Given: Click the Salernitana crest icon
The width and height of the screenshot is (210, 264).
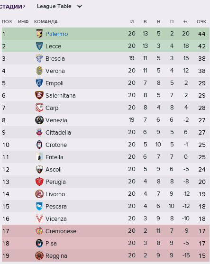Looking at the screenshot, I should pyautogui.click(x=39, y=95).
